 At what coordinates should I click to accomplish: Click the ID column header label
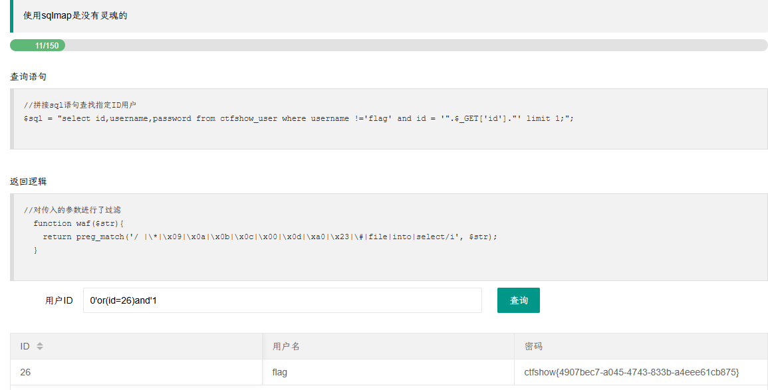25,346
